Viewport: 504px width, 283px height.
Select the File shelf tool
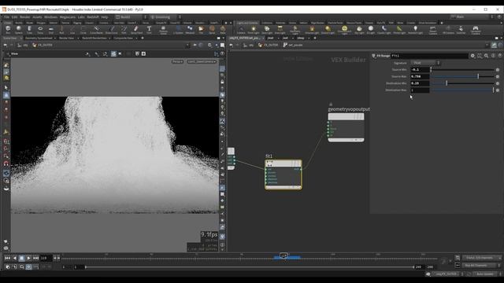[x=201, y=30]
